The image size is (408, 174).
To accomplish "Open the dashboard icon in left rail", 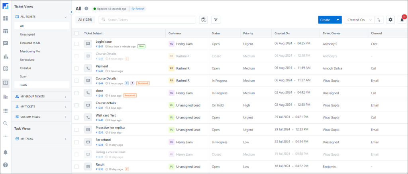I will [x=6, y=18].
